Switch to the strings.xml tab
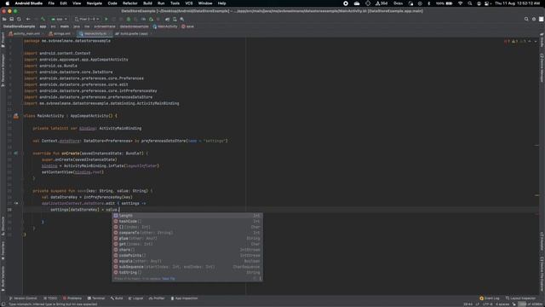The width and height of the screenshot is (545, 307). click(x=60, y=34)
